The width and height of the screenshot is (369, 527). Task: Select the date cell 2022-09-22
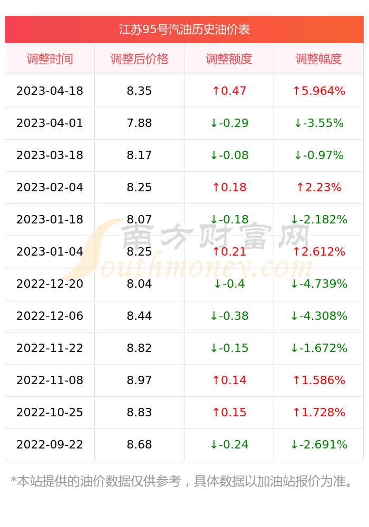[50, 444]
